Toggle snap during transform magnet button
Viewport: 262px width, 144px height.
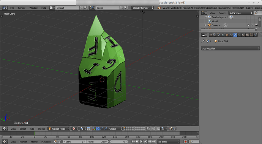158,129
